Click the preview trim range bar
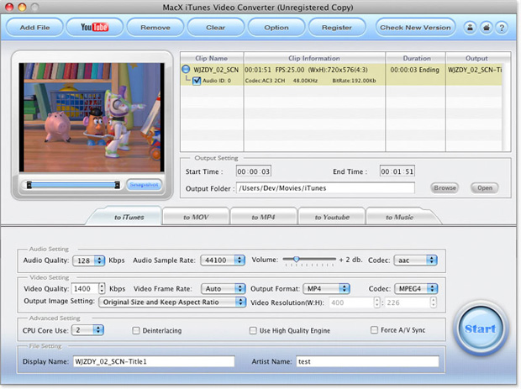 click(73, 185)
